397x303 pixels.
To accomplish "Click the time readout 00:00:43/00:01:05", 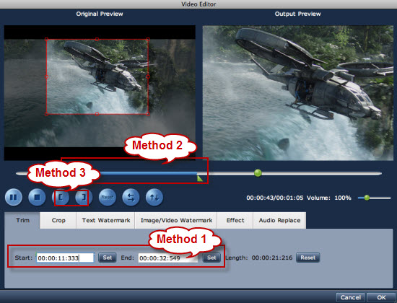I will pos(275,198).
